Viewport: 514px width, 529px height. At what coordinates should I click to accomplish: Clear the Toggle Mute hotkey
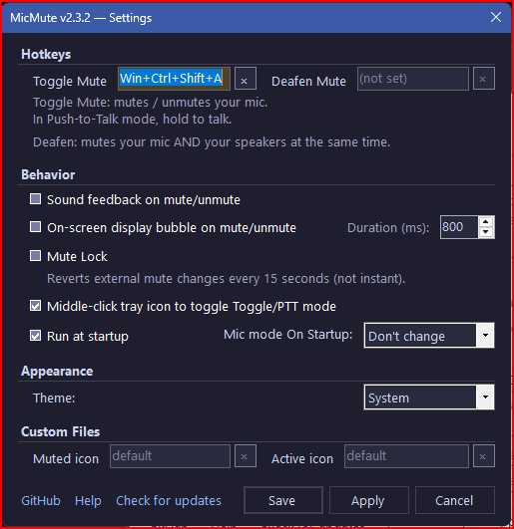[x=246, y=79]
